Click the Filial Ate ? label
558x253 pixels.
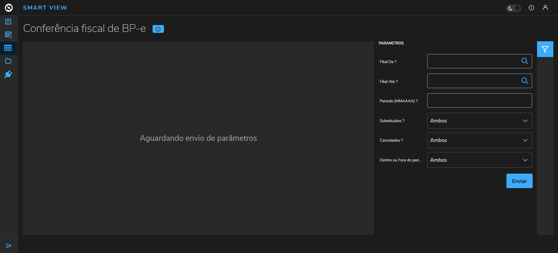point(389,81)
